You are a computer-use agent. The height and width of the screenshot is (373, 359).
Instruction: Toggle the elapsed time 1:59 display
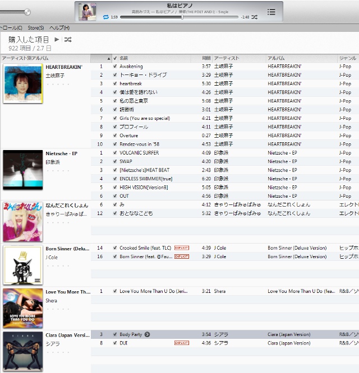114,17
